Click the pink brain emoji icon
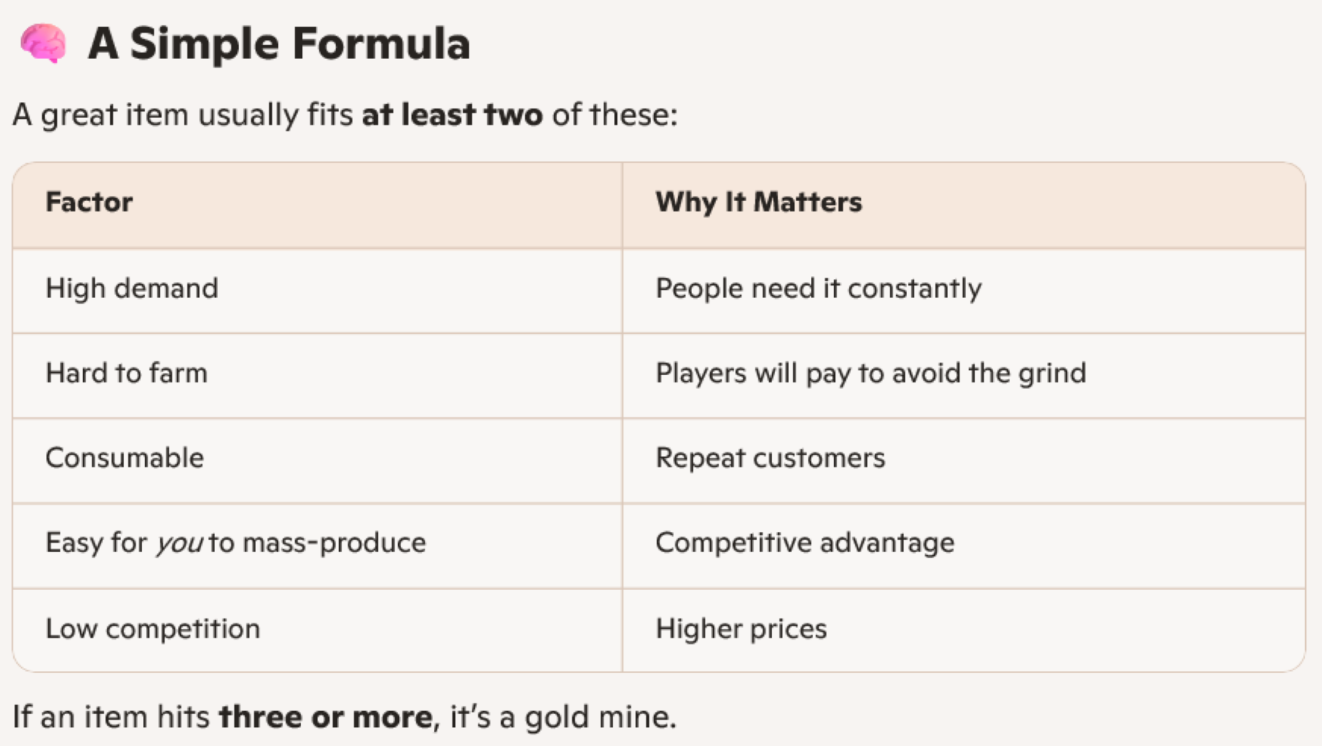 [44, 43]
